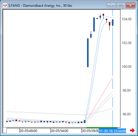Click the 96.00 price scale label
Viewport: 138px width, 136px height.
tap(127, 114)
